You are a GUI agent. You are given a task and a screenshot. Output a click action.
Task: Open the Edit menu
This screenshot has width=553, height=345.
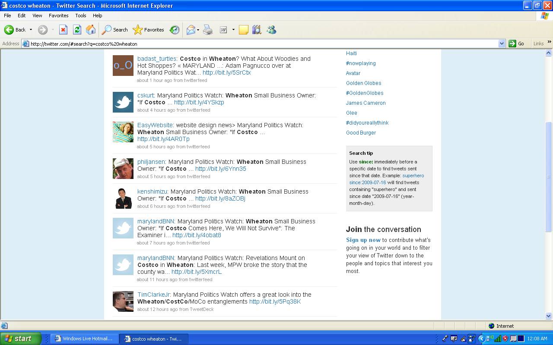pyautogui.click(x=22, y=16)
